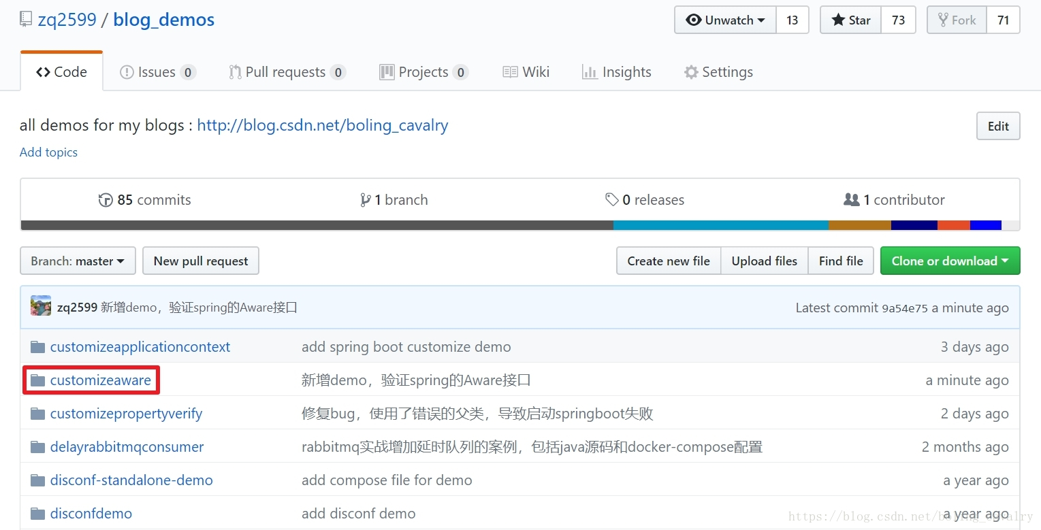Click the Edit description button

(x=998, y=126)
